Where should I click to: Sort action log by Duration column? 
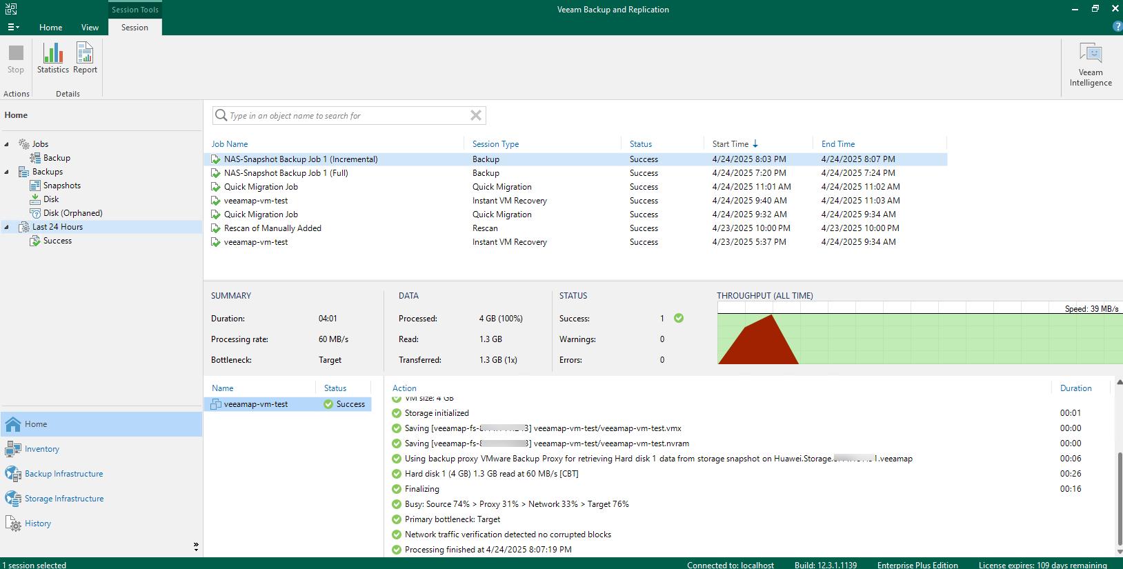1076,388
